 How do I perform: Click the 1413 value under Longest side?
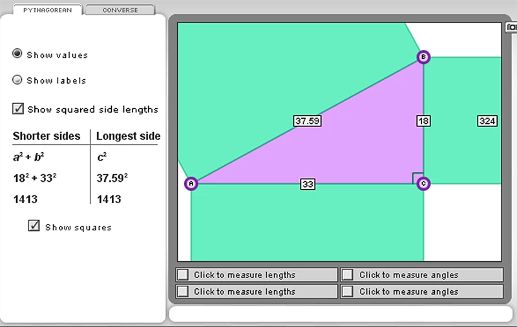tap(109, 199)
